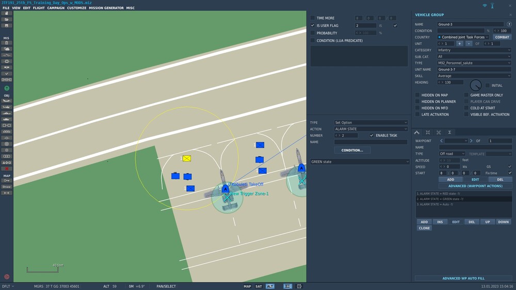Screen dimensions: 516x290
Task: Click the CONDITION... button
Action: [x=352, y=150]
